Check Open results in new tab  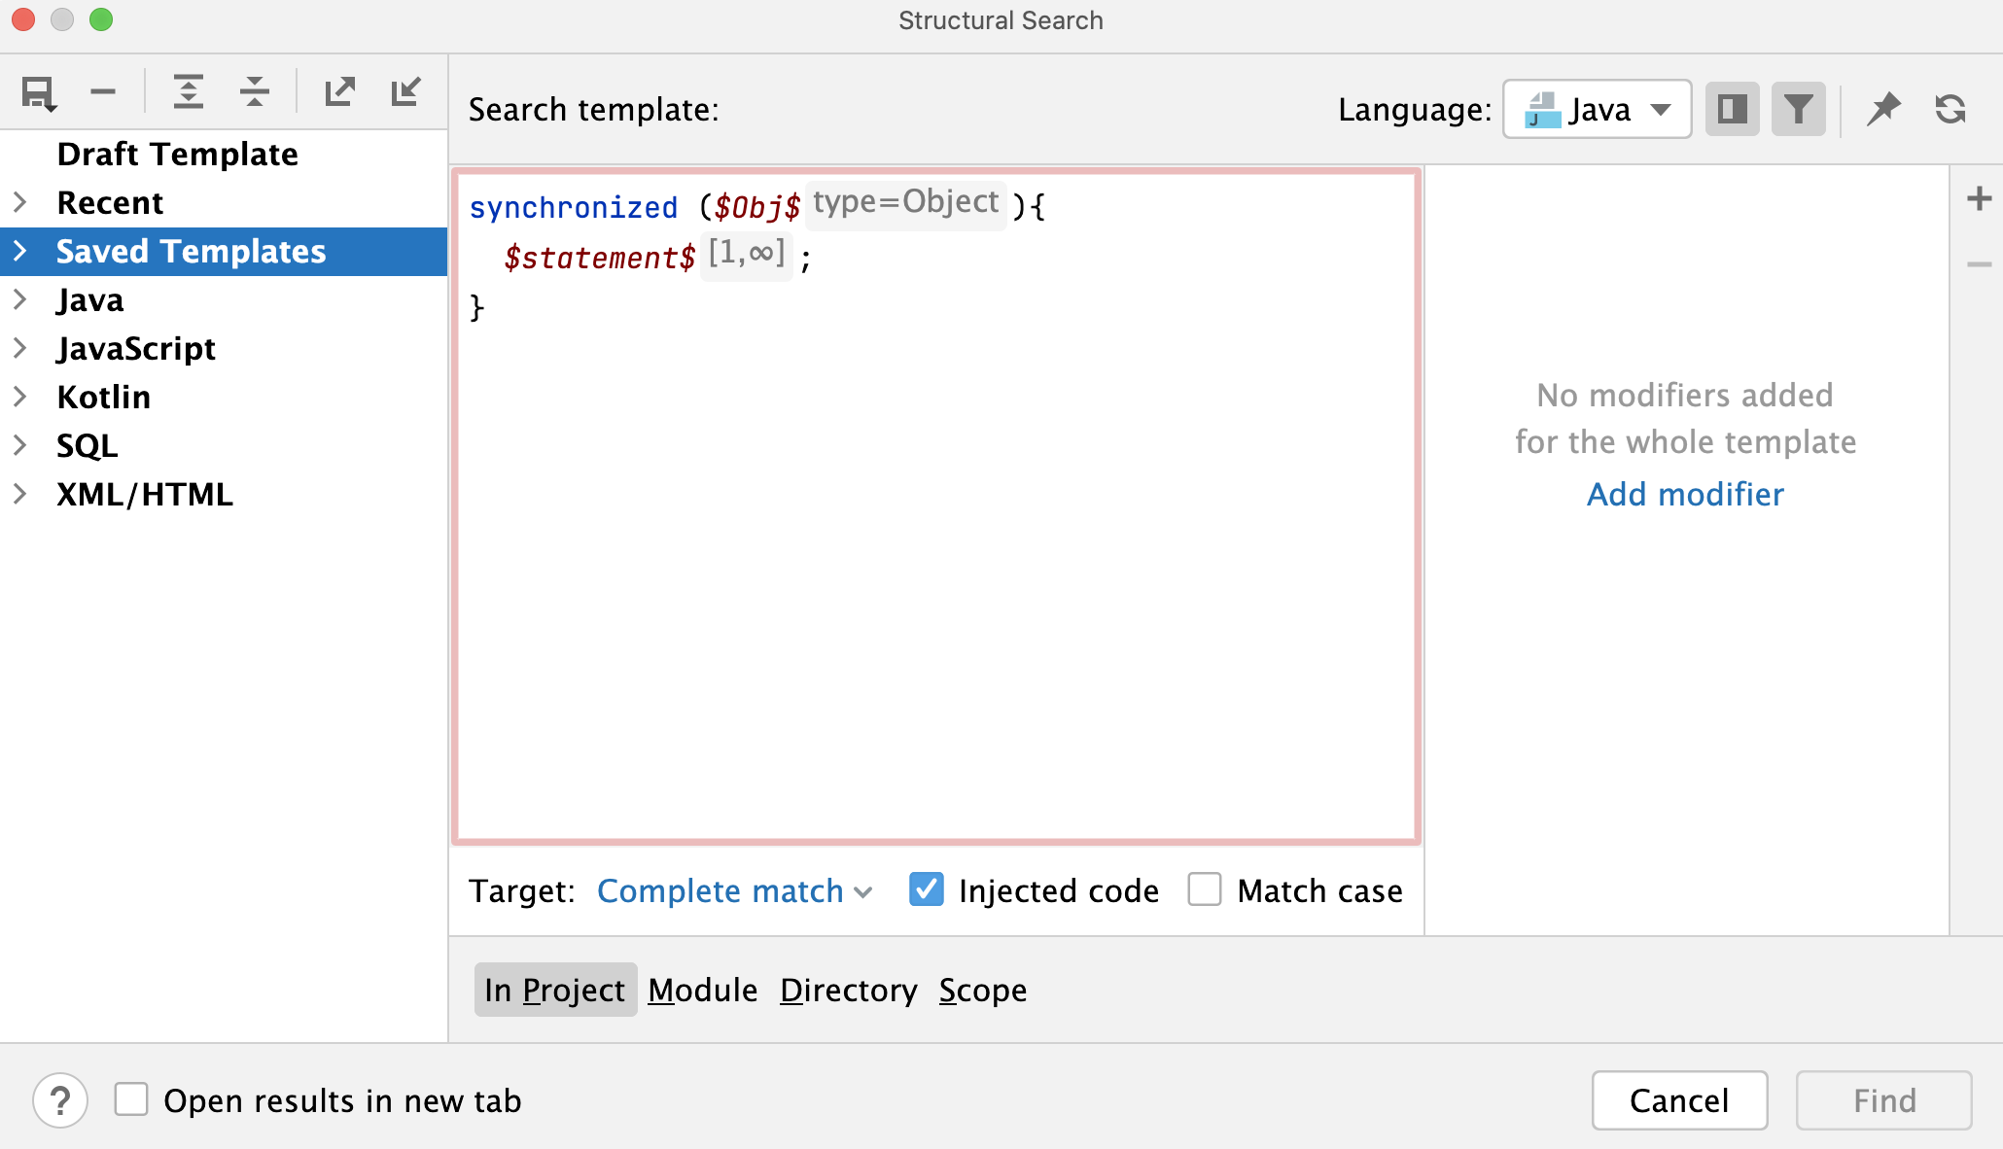[132, 1100]
